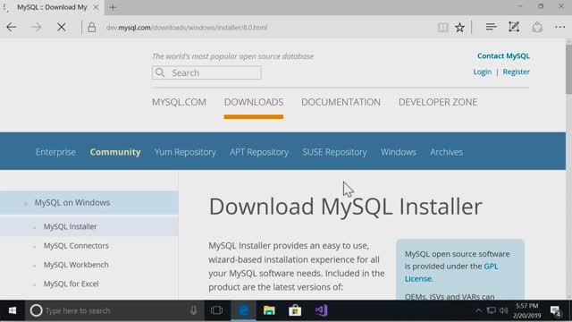Viewport: 572px width, 322px height.
Task: Open the Contact MySQL link
Action: tap(503, 55)
